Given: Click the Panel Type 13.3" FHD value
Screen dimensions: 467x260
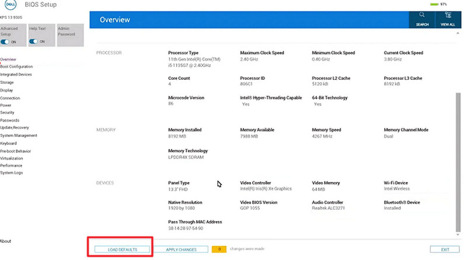Looking at the screenshot, I should (178, 189).
